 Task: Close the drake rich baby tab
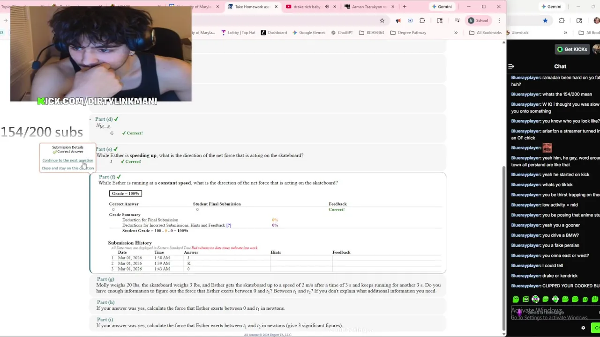click(x=335, y=7)
